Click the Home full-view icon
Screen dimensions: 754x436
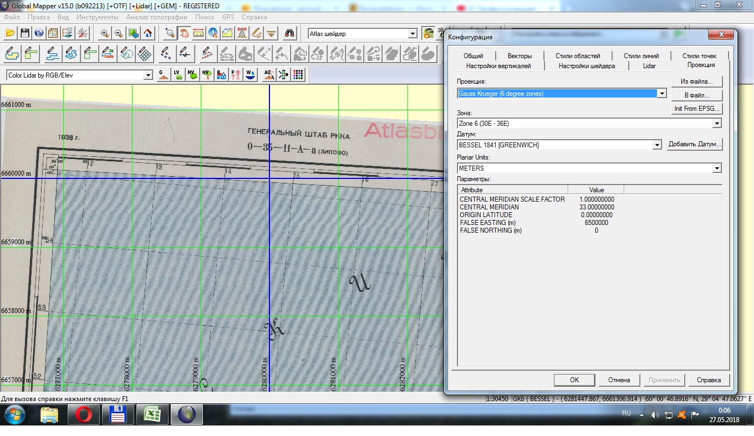[148, 33]
